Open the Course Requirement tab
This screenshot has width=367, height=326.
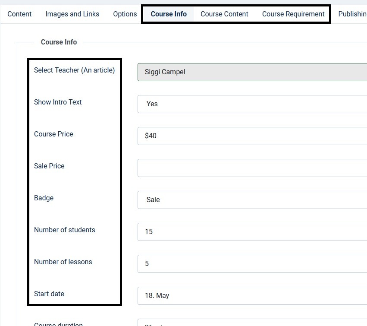(293, 14)
